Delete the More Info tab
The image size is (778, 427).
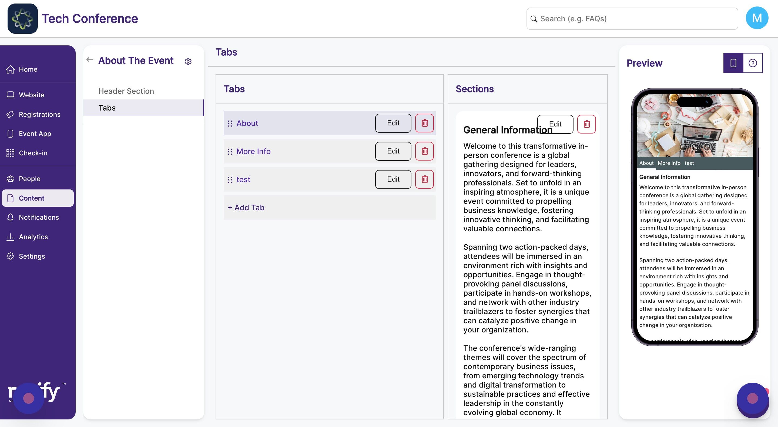point(424,151)
